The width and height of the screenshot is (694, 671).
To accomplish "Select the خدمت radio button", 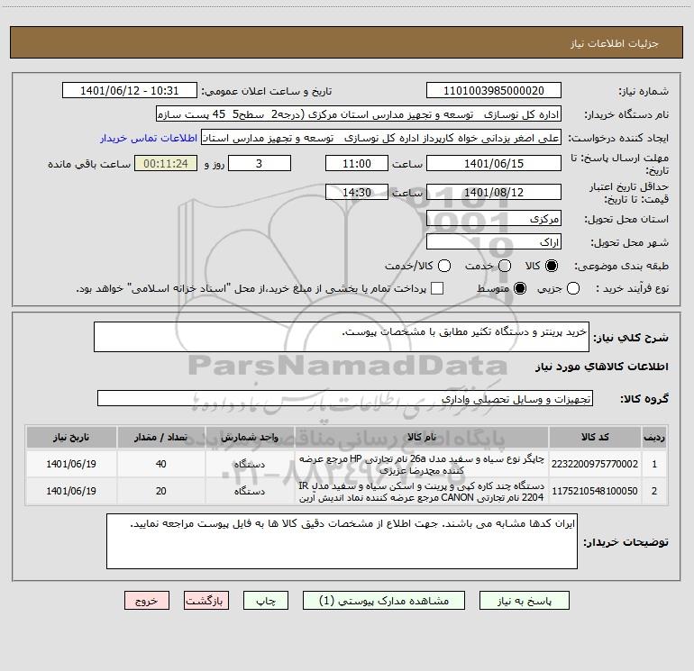I will pos(505,266).
